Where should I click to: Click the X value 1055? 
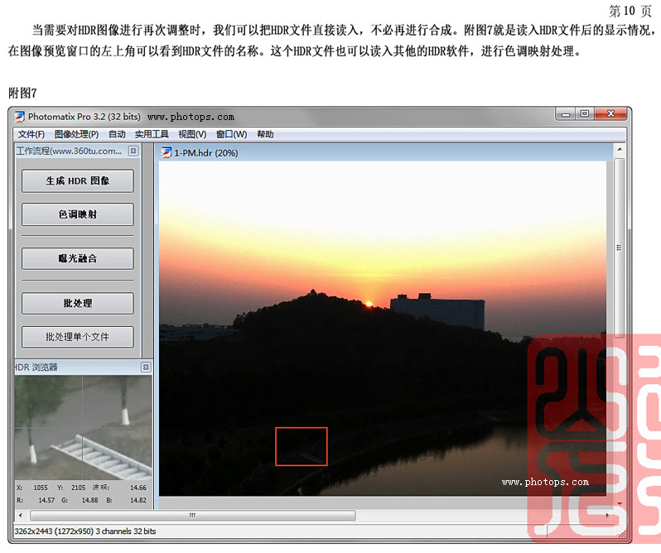pyautogui.click(x=41, y=488)
